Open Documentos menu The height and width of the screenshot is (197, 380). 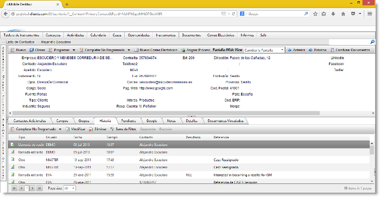(x=192, y=35)
